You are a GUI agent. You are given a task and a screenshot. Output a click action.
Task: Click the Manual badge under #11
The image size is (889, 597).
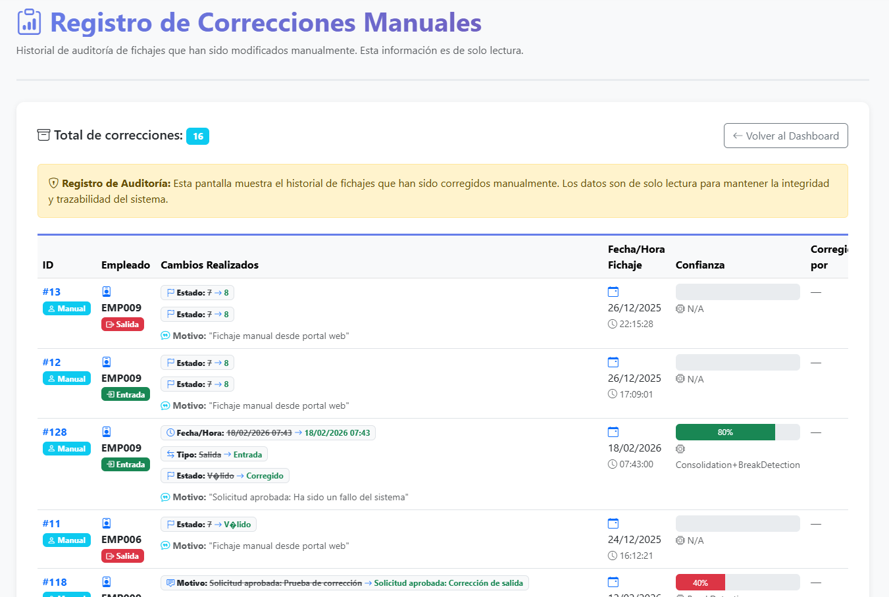coord(66,540)
